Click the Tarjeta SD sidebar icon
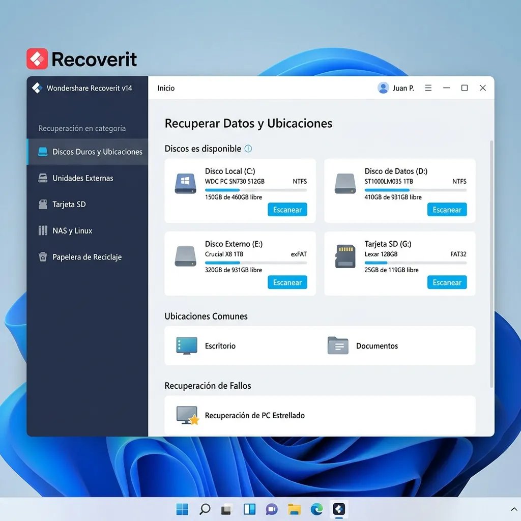Screen dimensions: 521x521 43,205
